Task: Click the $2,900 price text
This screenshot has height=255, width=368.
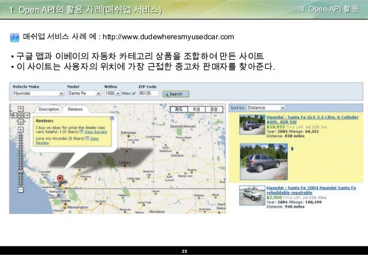Action: [274, 197]
